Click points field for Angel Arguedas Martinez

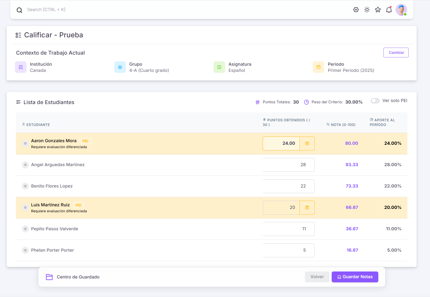(288, 165)
